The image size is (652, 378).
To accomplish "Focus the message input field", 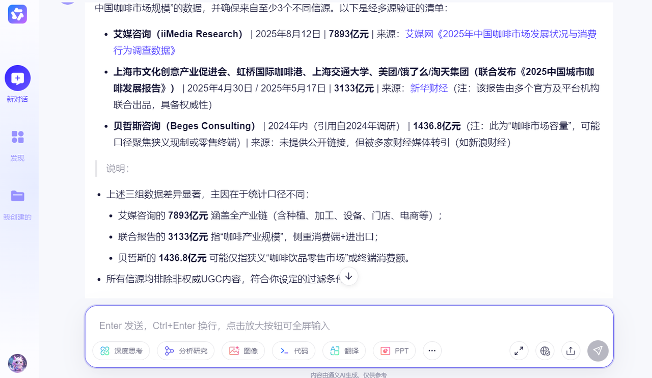I will (349, 326).
